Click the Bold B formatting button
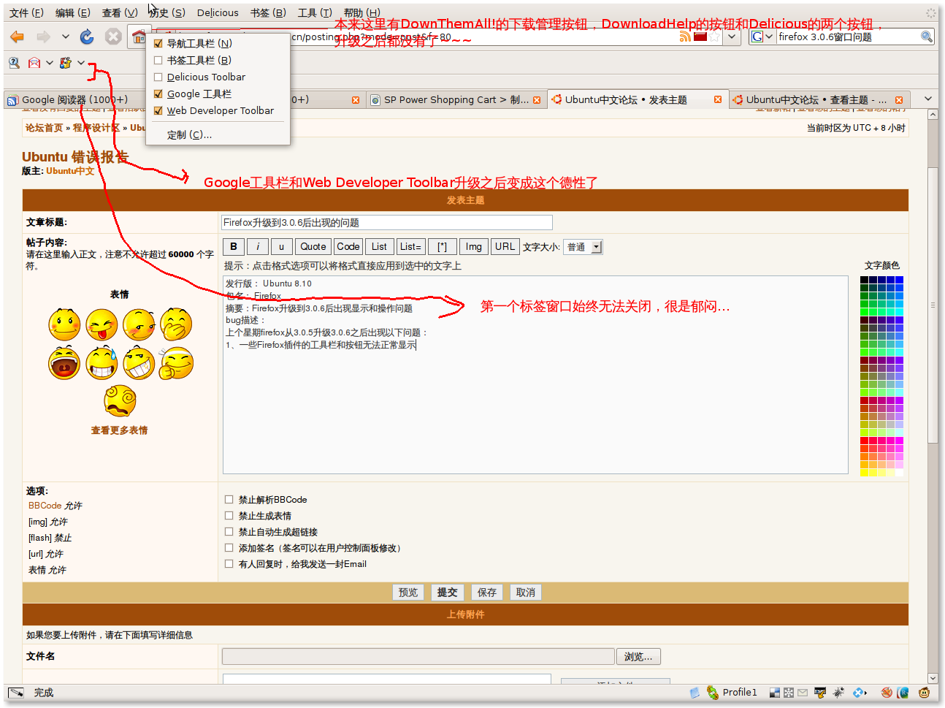 click(x=234, y=247)
